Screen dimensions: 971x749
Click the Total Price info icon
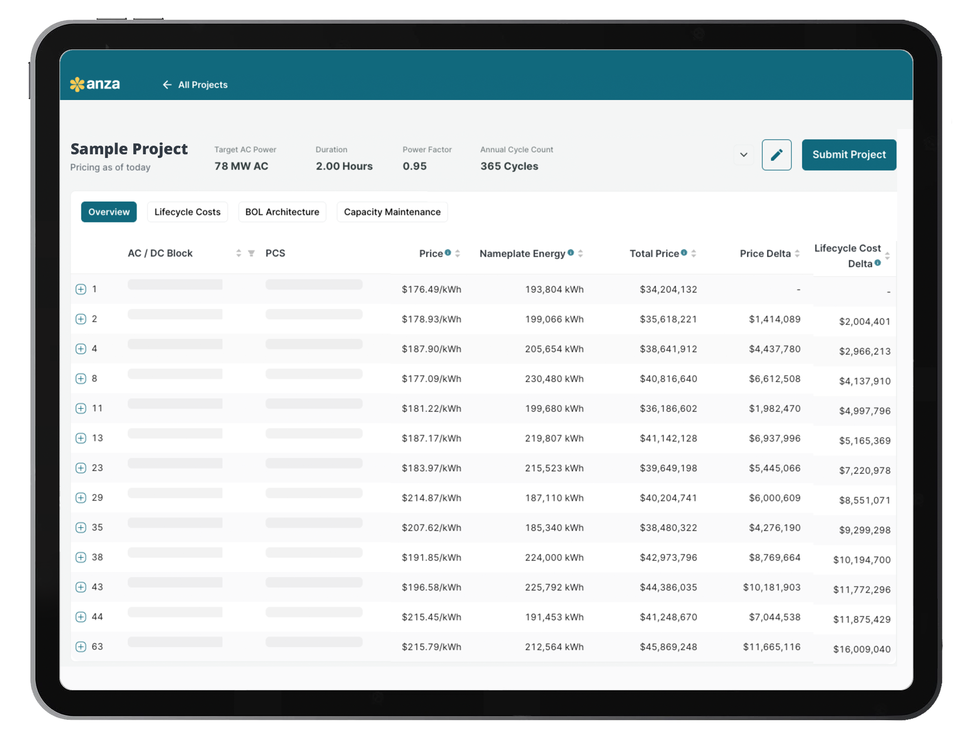pos(684,252)
